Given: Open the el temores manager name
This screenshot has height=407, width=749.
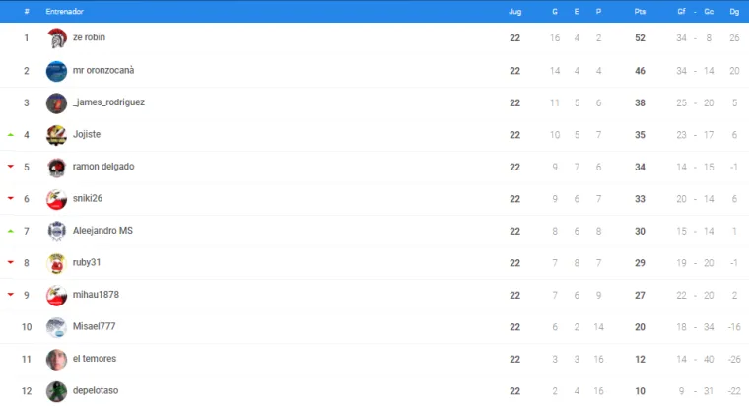Looking at the screenshot, I should click(x=94, y=359).
